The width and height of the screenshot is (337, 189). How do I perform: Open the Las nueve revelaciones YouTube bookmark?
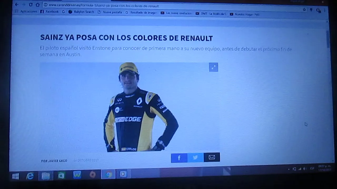click(x=176, y=13)
